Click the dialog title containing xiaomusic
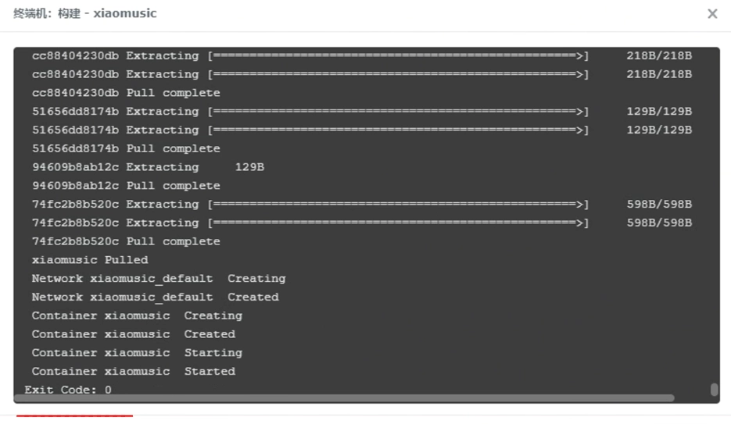 tap(85, 13)
